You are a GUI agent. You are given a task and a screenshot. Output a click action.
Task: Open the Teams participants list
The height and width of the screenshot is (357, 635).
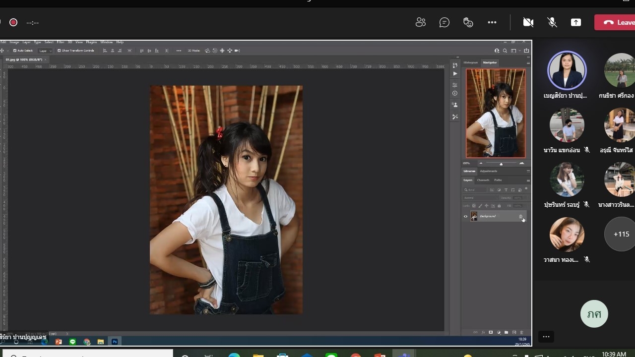pos(421,22)
